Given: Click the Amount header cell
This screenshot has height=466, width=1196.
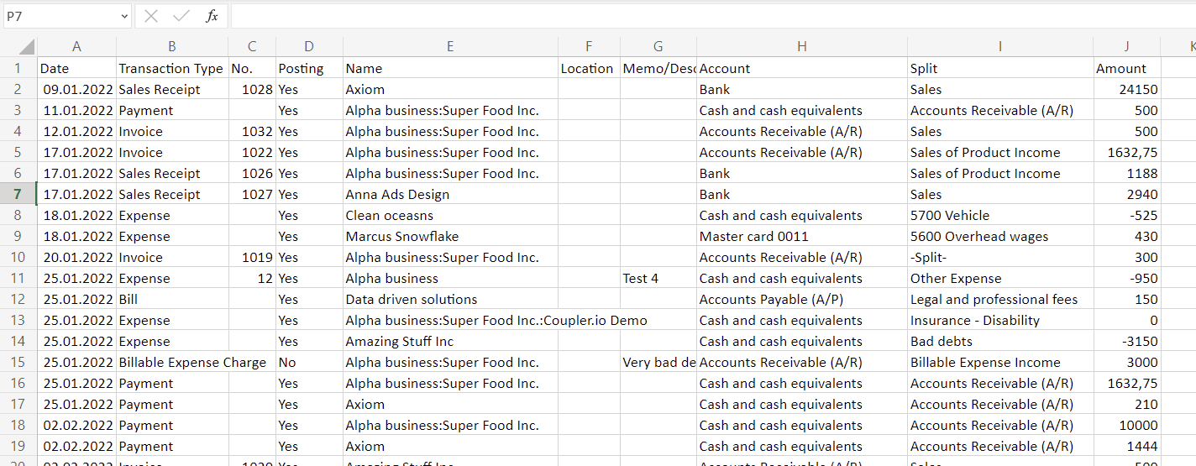Looking at the screenshot, I should coord(1127,68).
